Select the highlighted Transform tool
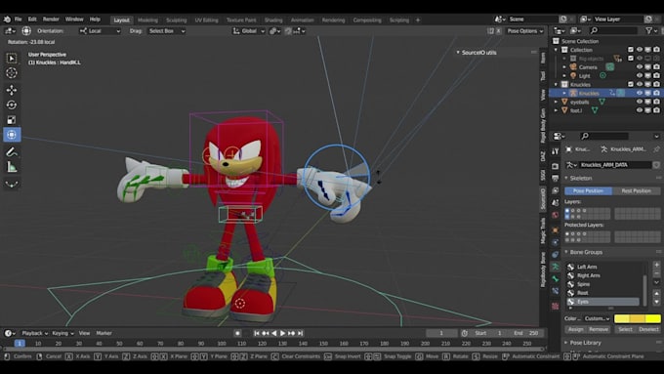Viewport: 664px width, 374px height. (x=12, y=135)
